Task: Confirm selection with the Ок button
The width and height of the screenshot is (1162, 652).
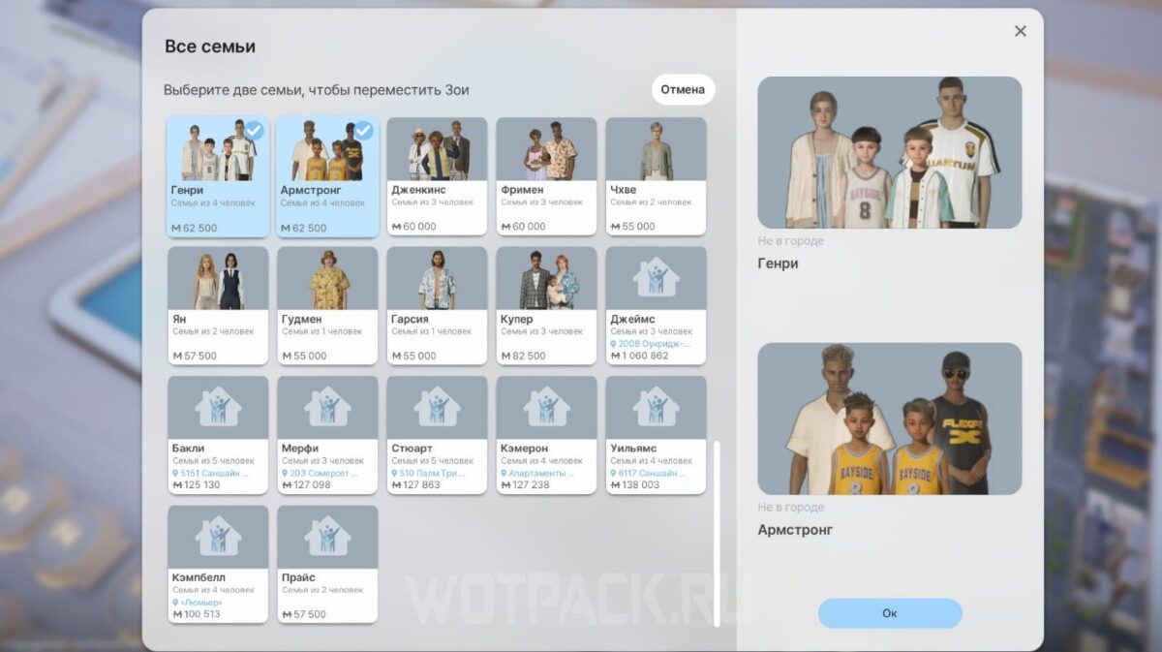Action: (x=890, y=613)
